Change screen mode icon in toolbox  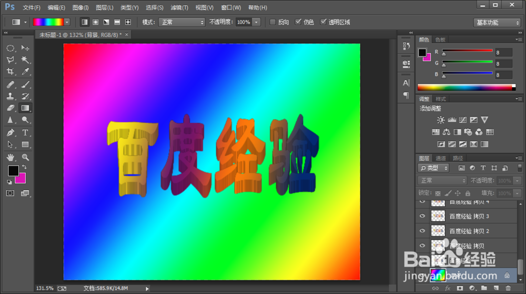click(x=25, y=193)
